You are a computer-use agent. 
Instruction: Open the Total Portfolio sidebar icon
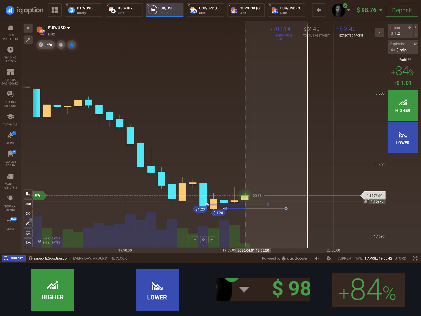point(10,32)
